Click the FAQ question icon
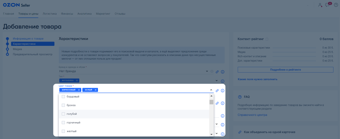The width and height of the screenshot is (340, 139). point(240,97)
